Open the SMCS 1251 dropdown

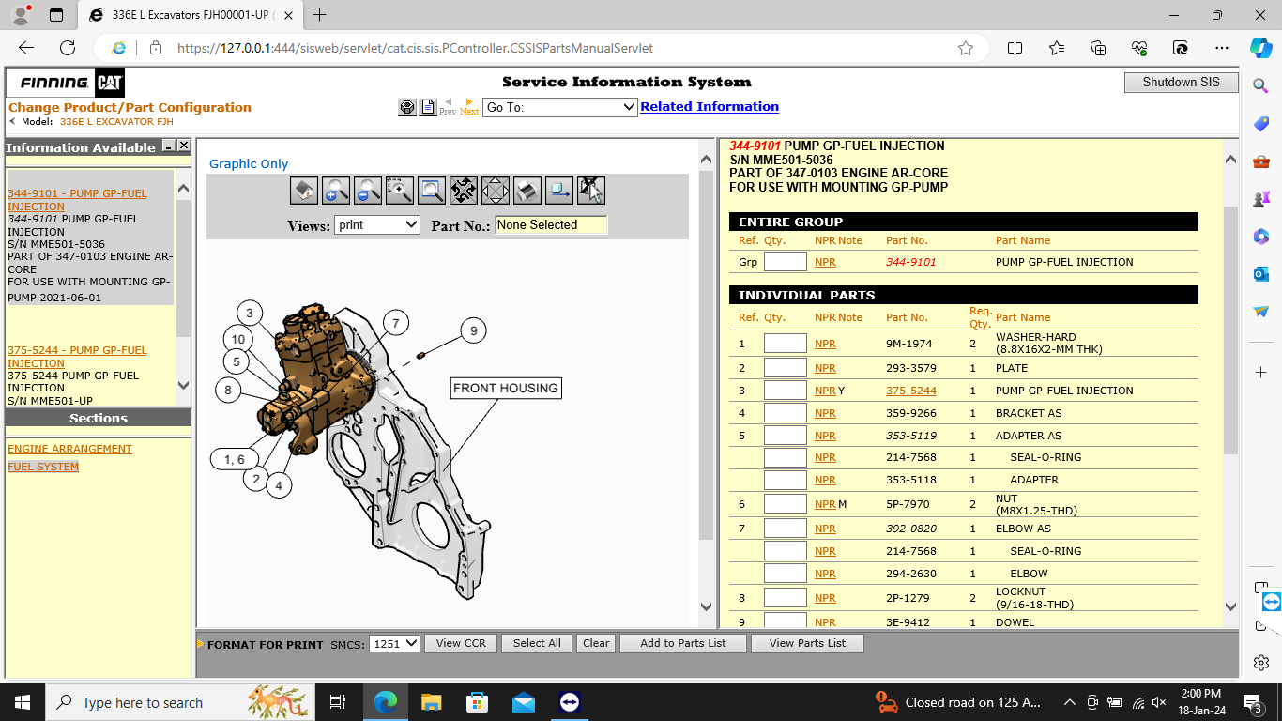point(394,643)
